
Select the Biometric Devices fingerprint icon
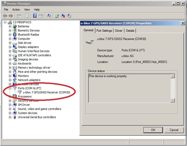coord(15,30)
